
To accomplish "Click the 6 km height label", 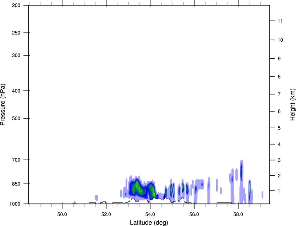I will point(279,111).
